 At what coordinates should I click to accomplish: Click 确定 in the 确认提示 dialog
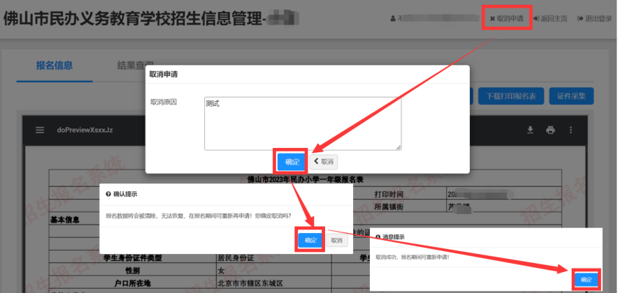(310, 240)
